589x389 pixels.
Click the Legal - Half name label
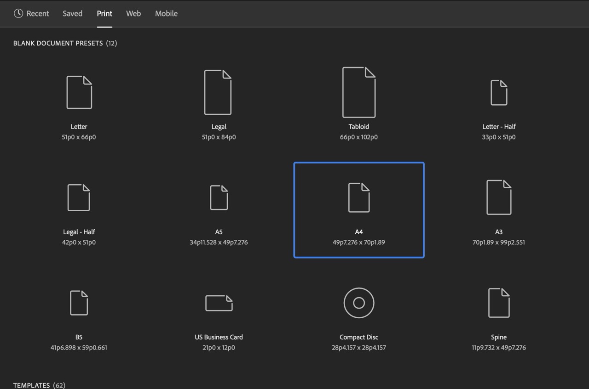79,231
